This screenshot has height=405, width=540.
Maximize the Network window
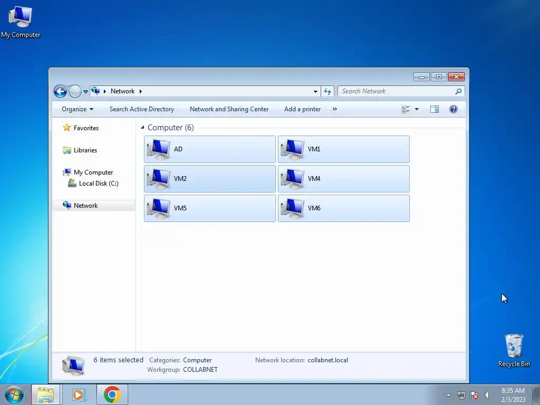pos(439,77)
